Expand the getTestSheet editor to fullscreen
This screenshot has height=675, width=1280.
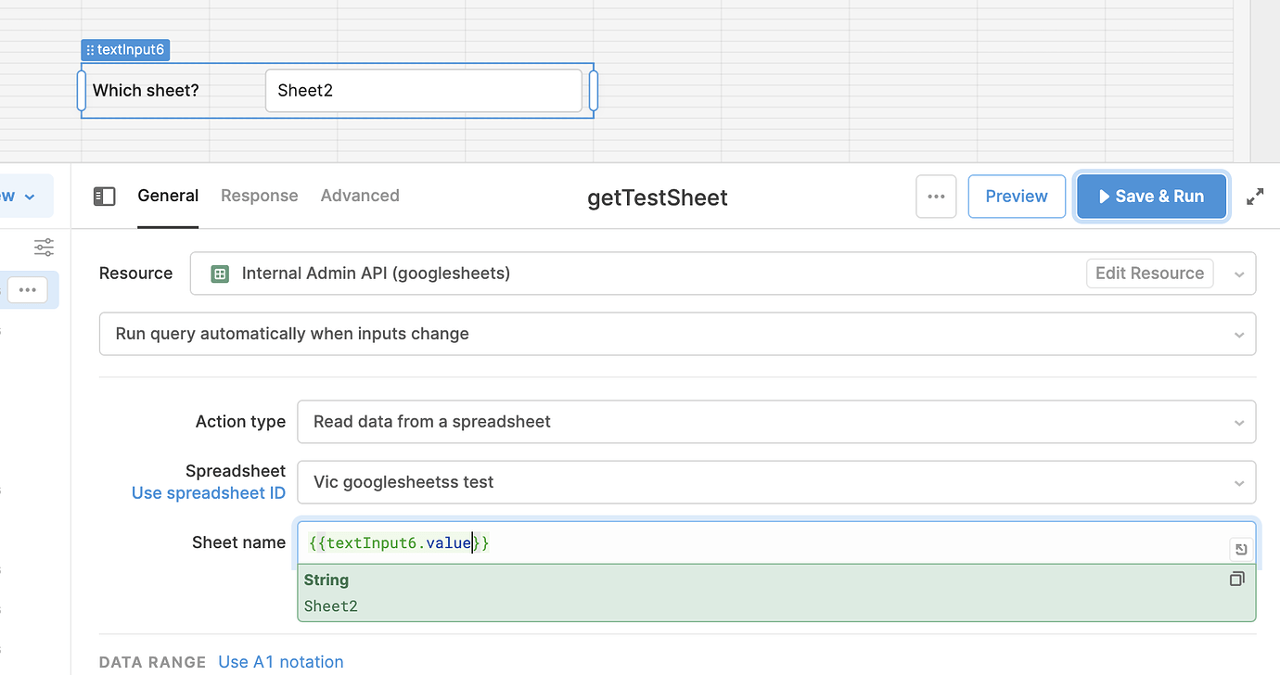[1255, 196]
